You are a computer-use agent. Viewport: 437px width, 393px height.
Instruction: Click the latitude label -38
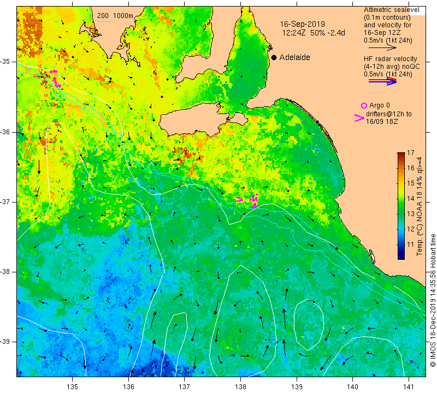pyautogui.click(x=6, y=272)
